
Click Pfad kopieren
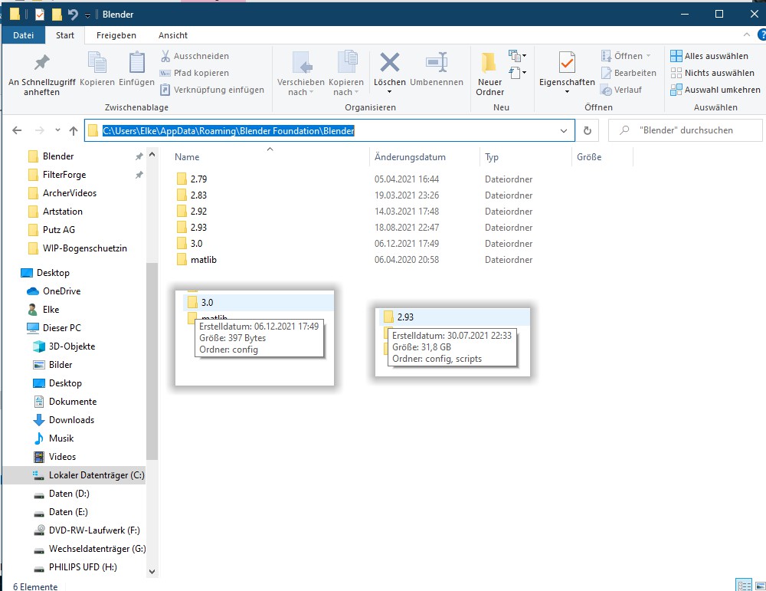195,73
